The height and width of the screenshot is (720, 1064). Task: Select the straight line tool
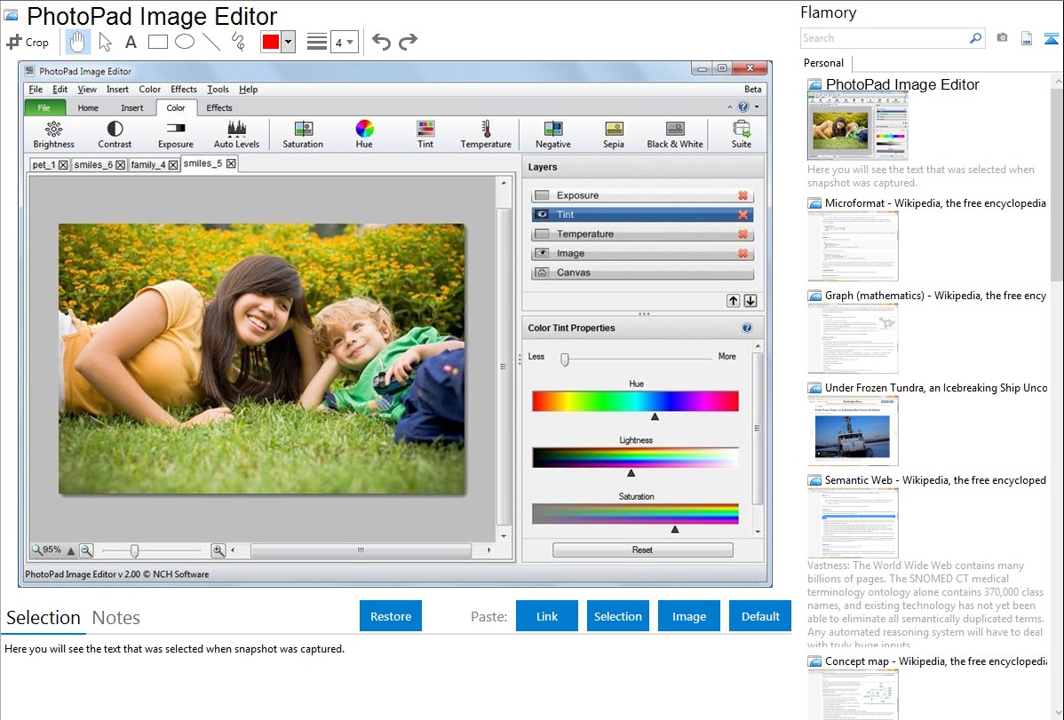(x=211, y=42)
